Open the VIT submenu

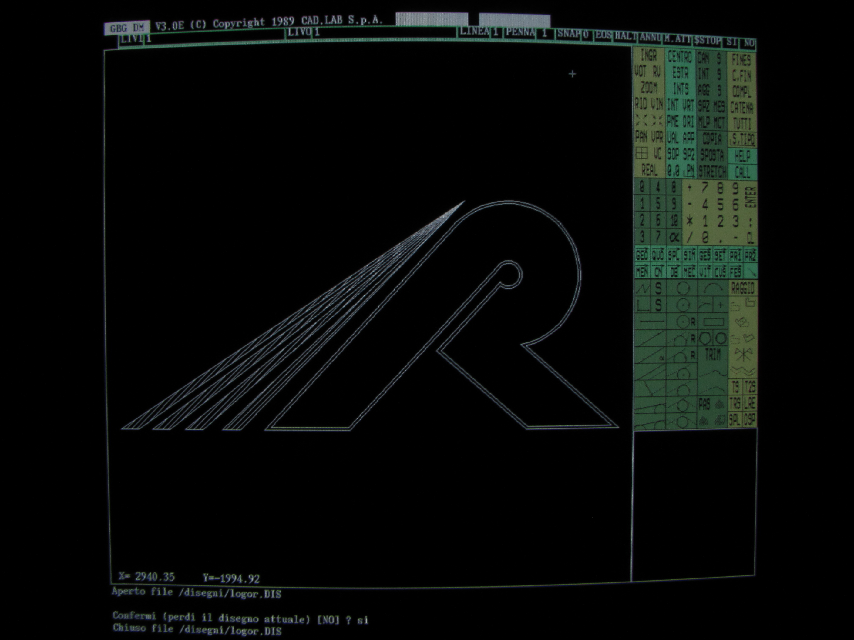[705, 271]
